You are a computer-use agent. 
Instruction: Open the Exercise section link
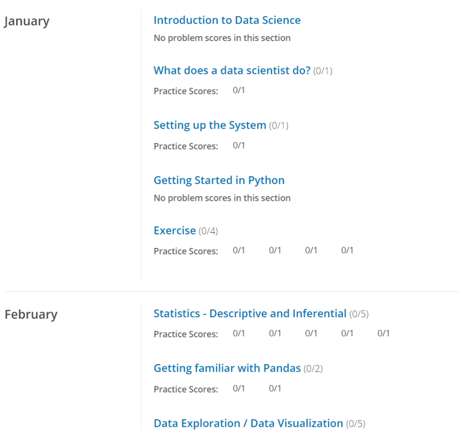(174, 230)
